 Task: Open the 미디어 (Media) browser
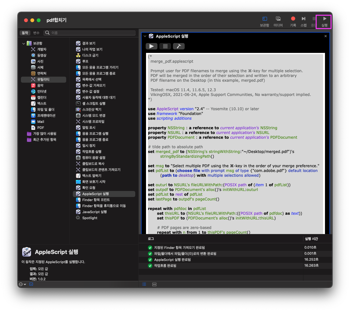coord(278,22)
